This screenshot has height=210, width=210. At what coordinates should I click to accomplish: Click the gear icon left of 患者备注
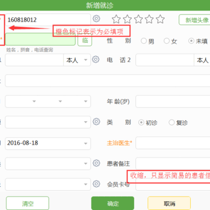(x=96, y=163)
